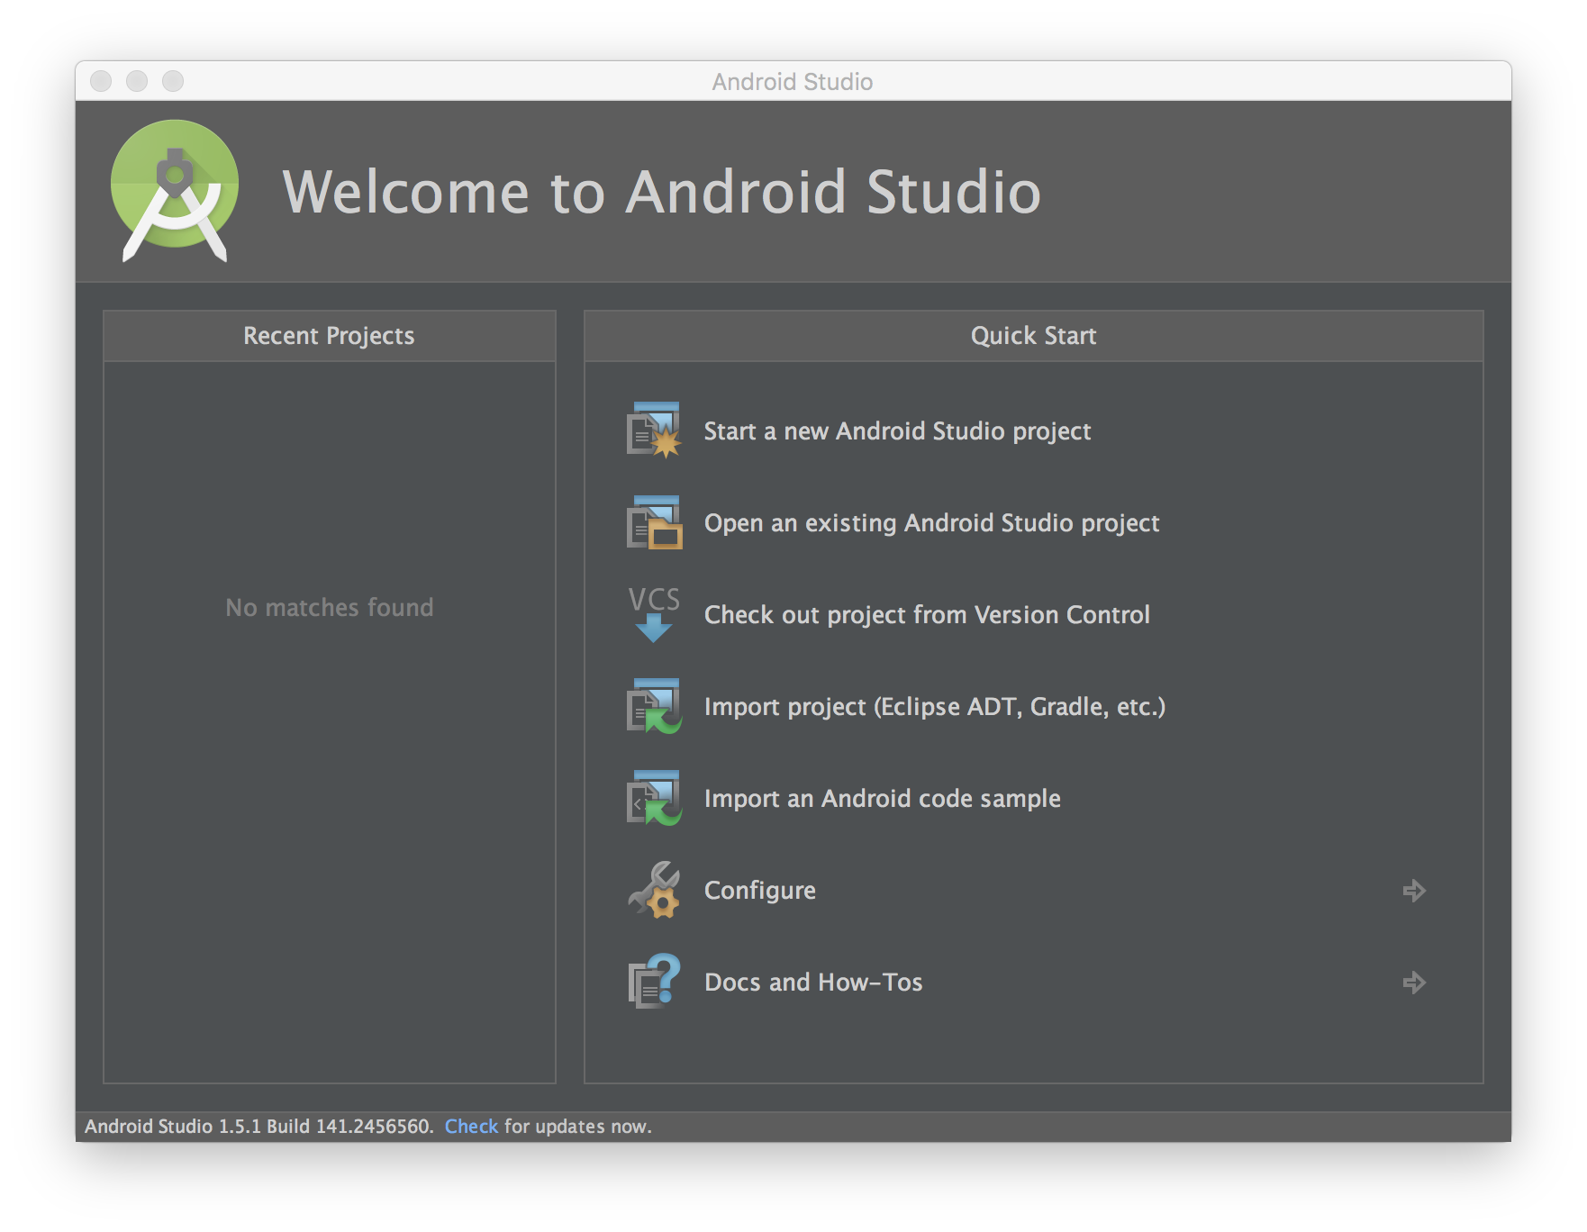
Task: Open an existing Android Studio project
Action: 931,523
